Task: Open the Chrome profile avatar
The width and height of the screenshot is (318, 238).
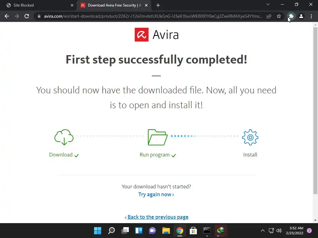Action: [x=301, y=16]
